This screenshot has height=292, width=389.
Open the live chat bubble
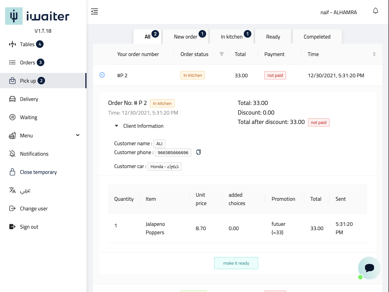[x=369, y=268]
